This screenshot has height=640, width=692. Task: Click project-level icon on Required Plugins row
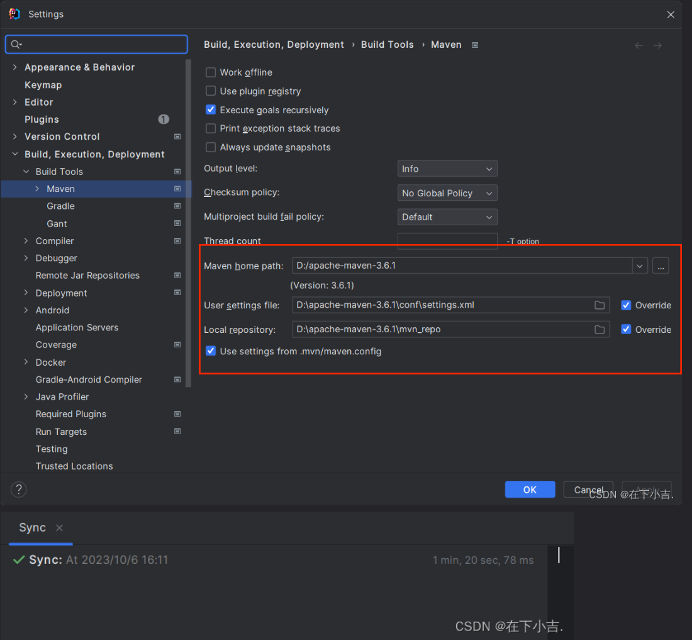[x=177, y=414]
